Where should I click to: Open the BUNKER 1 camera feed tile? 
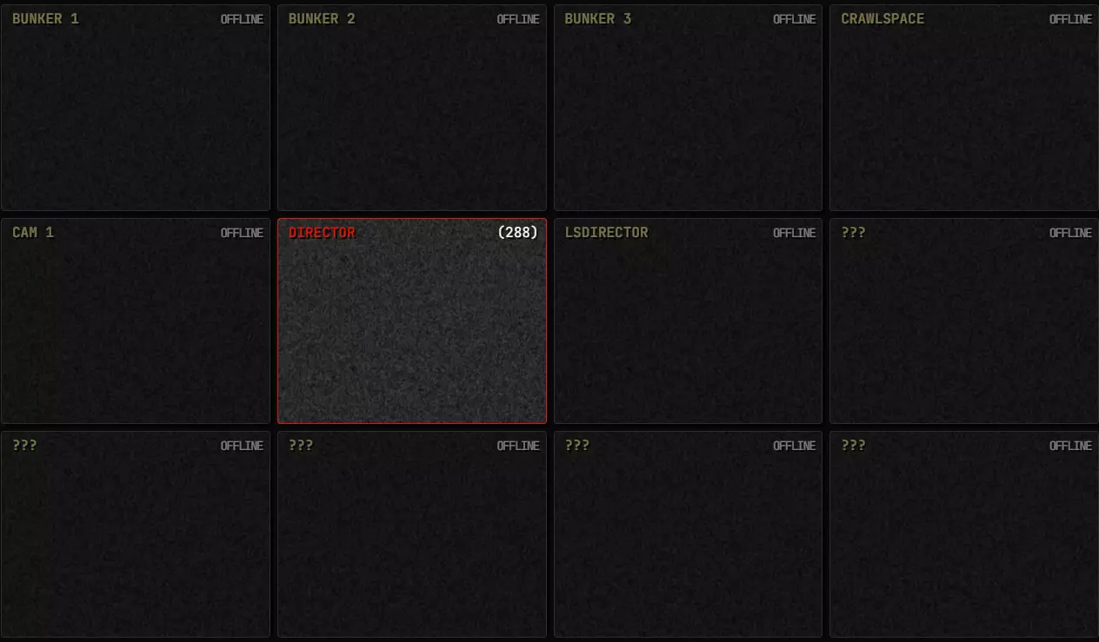coord(136,108)
